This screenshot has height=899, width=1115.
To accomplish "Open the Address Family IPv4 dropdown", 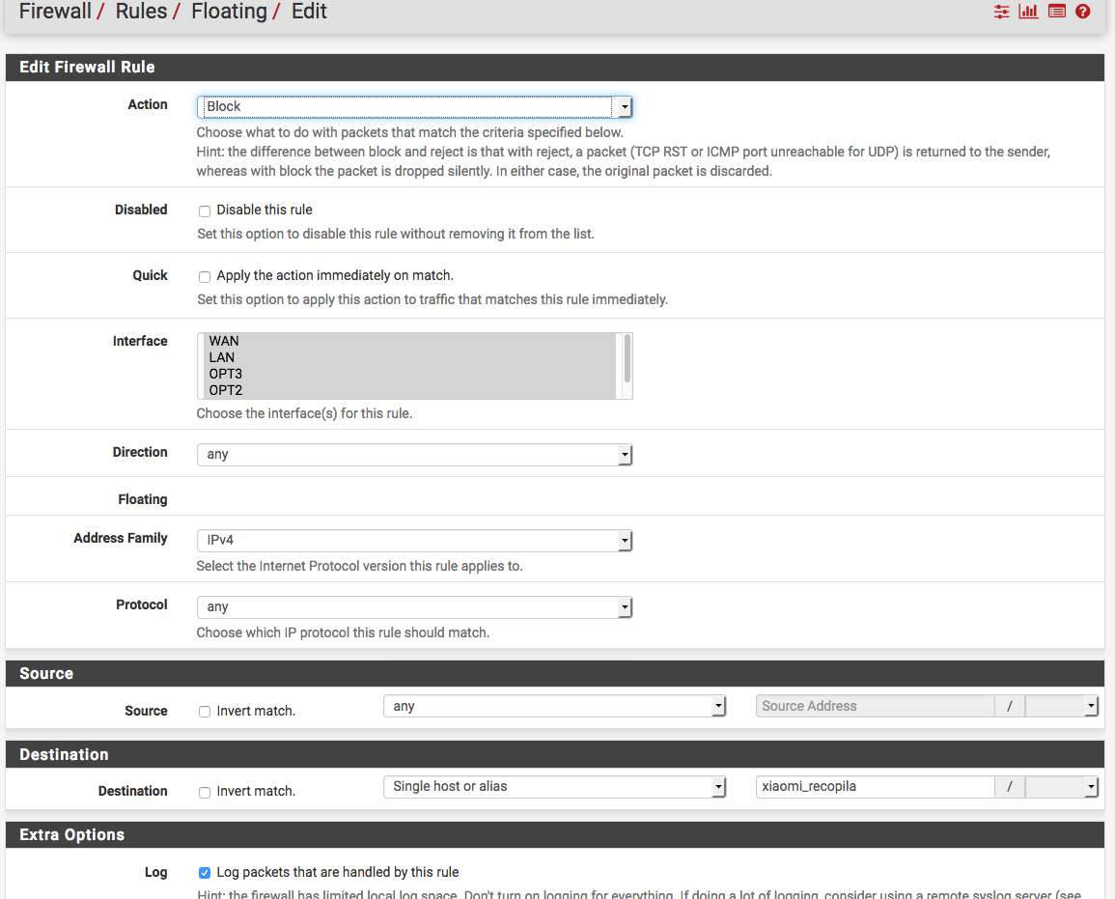I will 414,541.
